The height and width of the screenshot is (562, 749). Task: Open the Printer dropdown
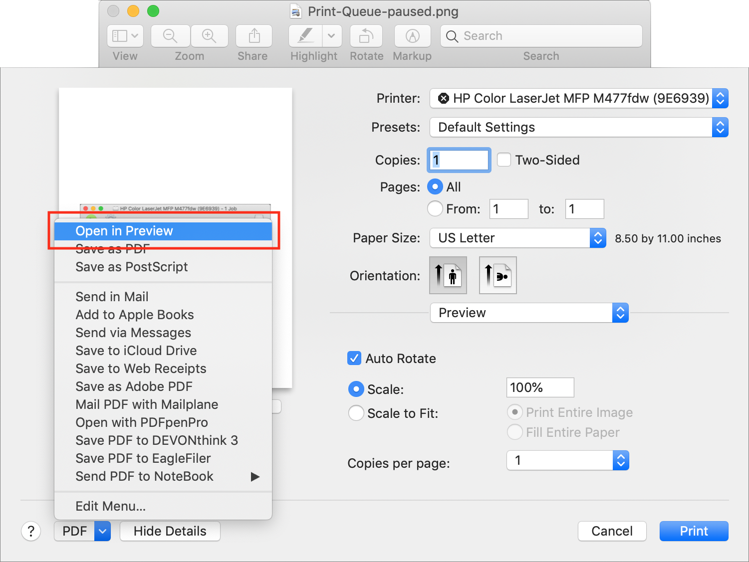click(x=579, y=98)
